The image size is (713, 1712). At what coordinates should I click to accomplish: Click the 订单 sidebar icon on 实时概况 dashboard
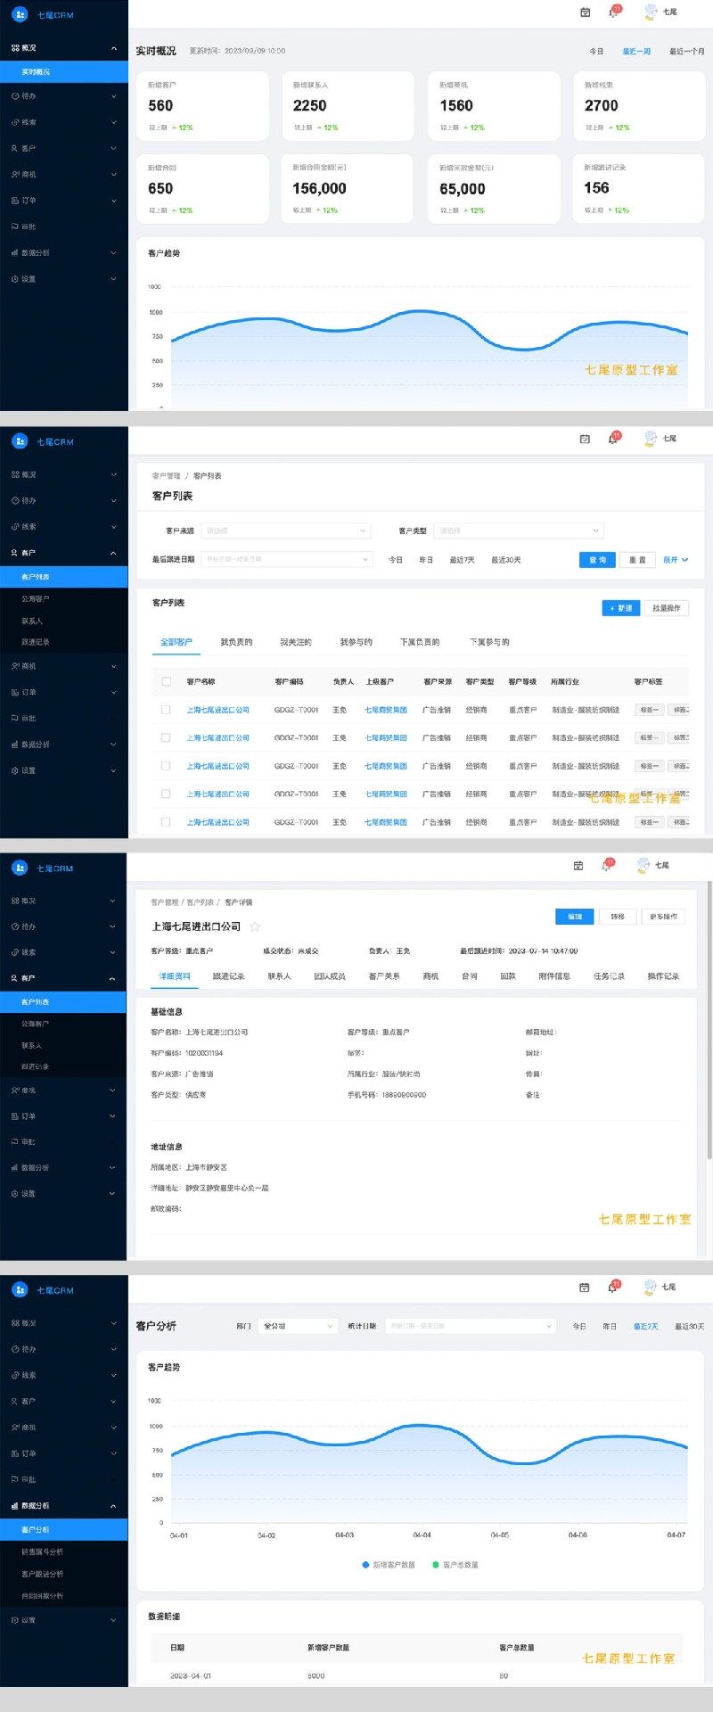(x=15, y=201)
